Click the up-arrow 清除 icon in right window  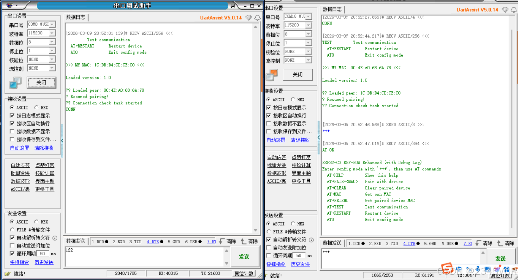point(500,243)
